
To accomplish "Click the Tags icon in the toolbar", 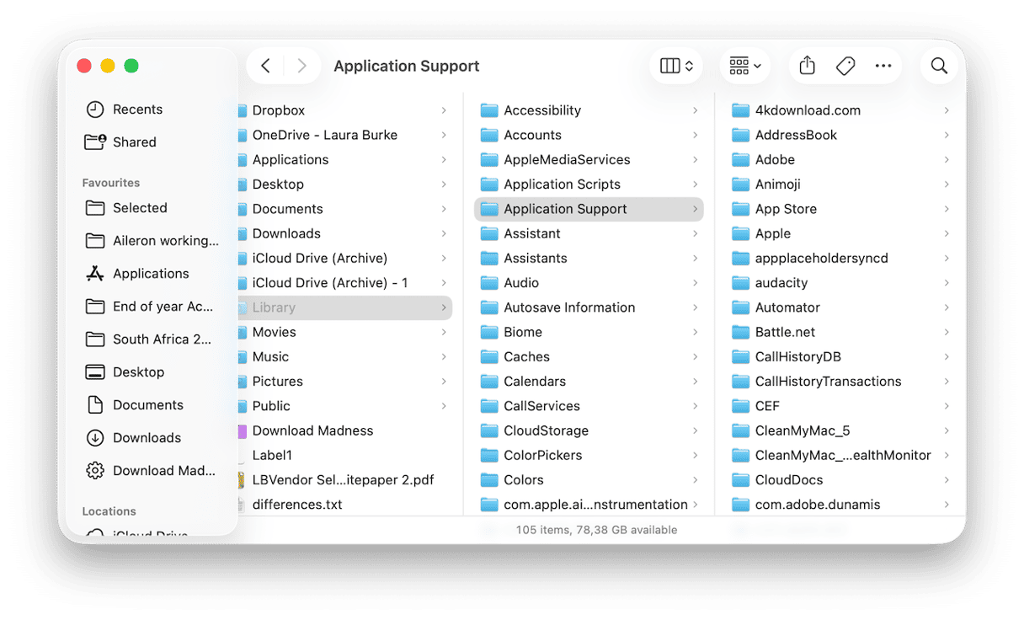I will pyautogui.click(x=845, y=66).
